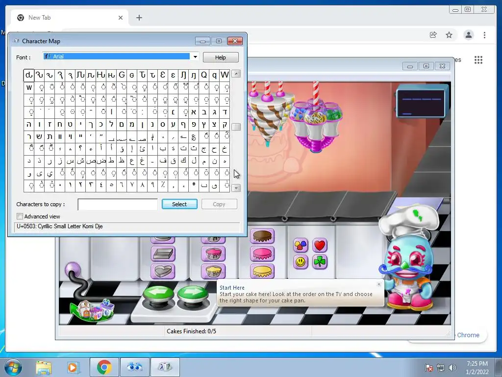Select the Arabic percent ٪ character cell
The width and height of the screenshot is (502, 377).
coord(163,186)
